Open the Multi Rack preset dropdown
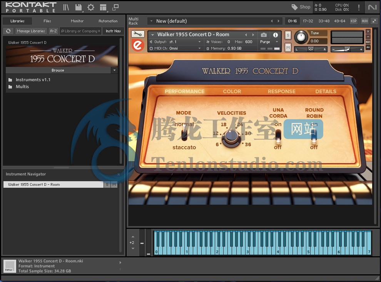This screenshot has width=381, height=282. (151, 21)
